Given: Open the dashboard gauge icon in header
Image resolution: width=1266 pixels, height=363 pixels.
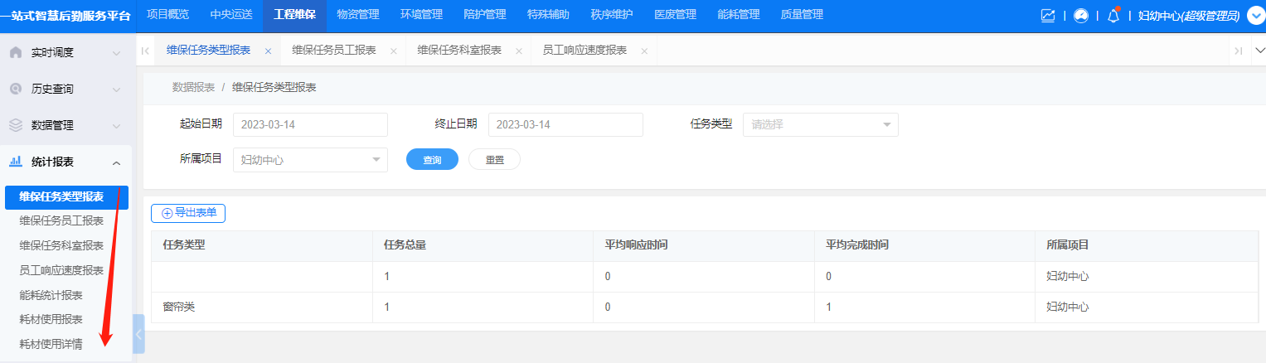Looking at the screenshot, I should pos(1081,16).
